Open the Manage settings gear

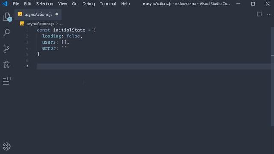7,146
